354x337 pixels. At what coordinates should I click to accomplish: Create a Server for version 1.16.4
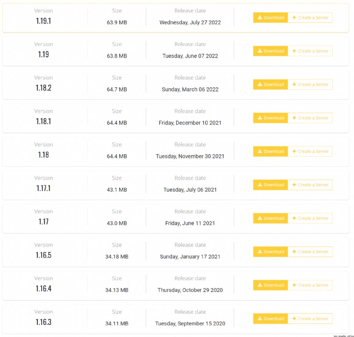310,285
